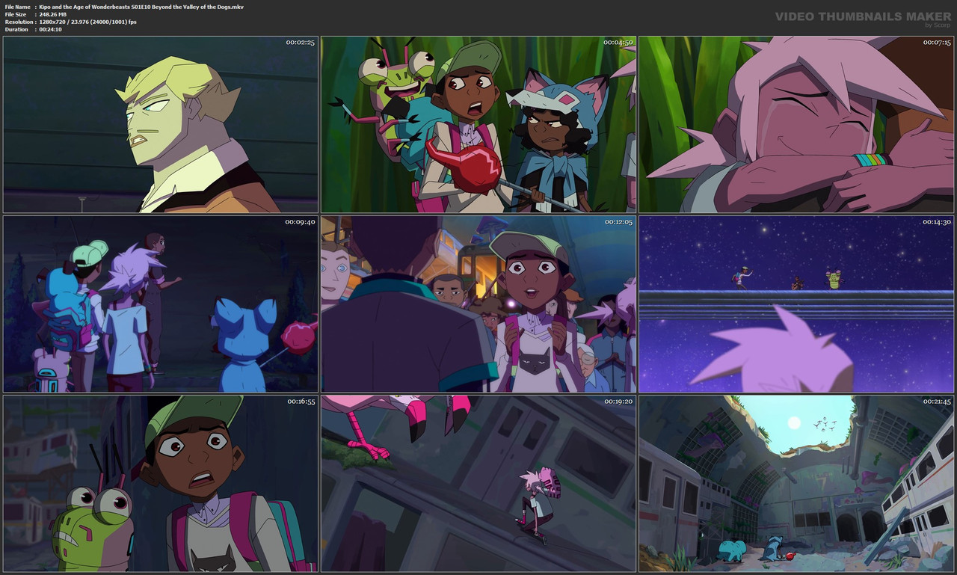This screenshot has height=575, width=957.
Task: Choose the frame at 00:19:20
Action: tap(478, 484)
